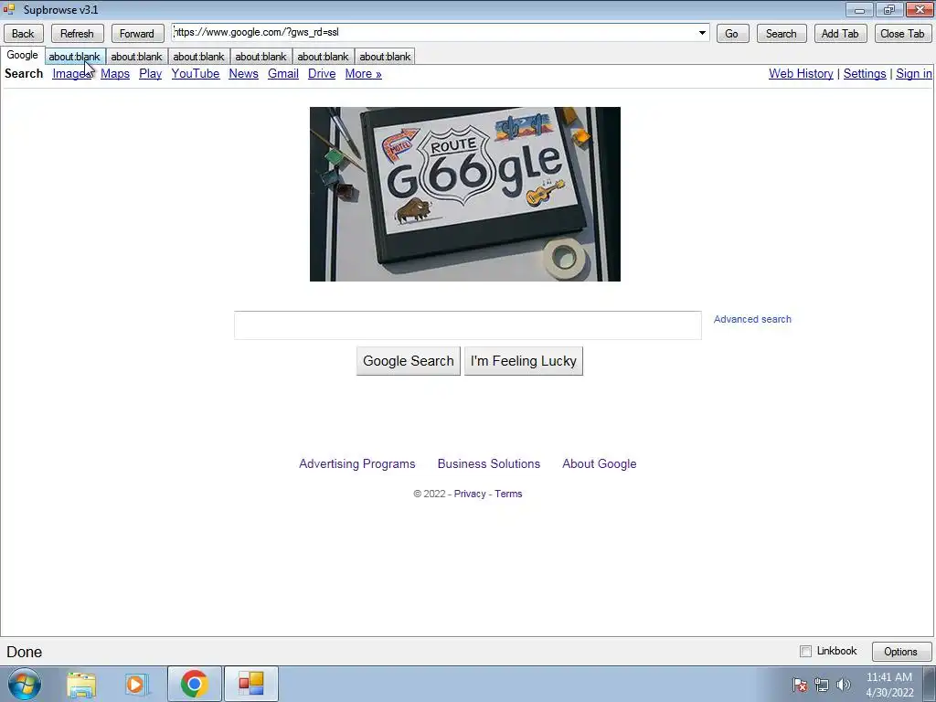Open the Terms link

[x=508, y=494]
